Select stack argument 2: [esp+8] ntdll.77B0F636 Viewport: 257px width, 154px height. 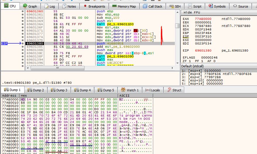tap(219, 74)
